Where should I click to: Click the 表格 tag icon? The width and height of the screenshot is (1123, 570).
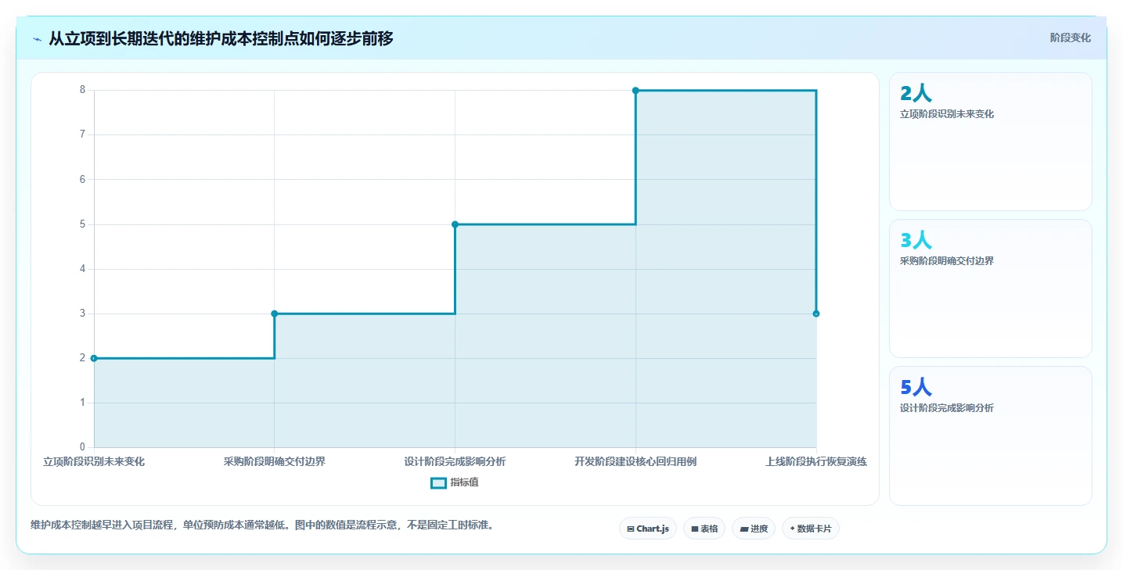(x=695, y=529)
